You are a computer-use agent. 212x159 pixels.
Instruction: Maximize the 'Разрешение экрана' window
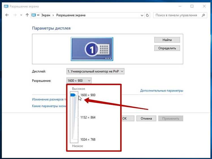point(192,6)
